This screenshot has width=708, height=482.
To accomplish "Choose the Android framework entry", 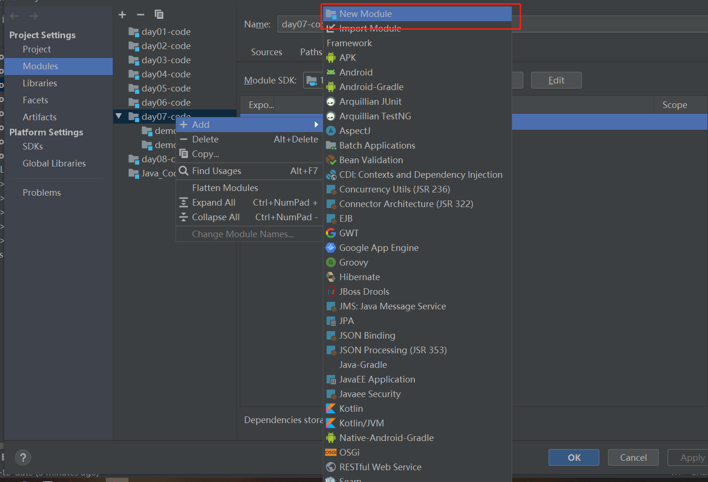I will tap(418, 72).
